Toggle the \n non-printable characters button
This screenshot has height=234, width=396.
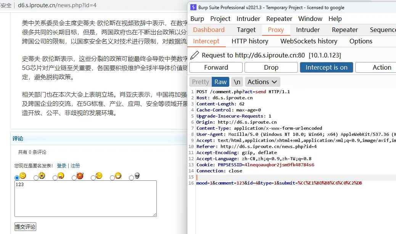pos(237,82)
